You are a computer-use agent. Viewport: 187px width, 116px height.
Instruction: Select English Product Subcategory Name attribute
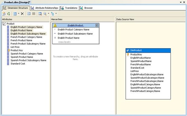(28, 34)
